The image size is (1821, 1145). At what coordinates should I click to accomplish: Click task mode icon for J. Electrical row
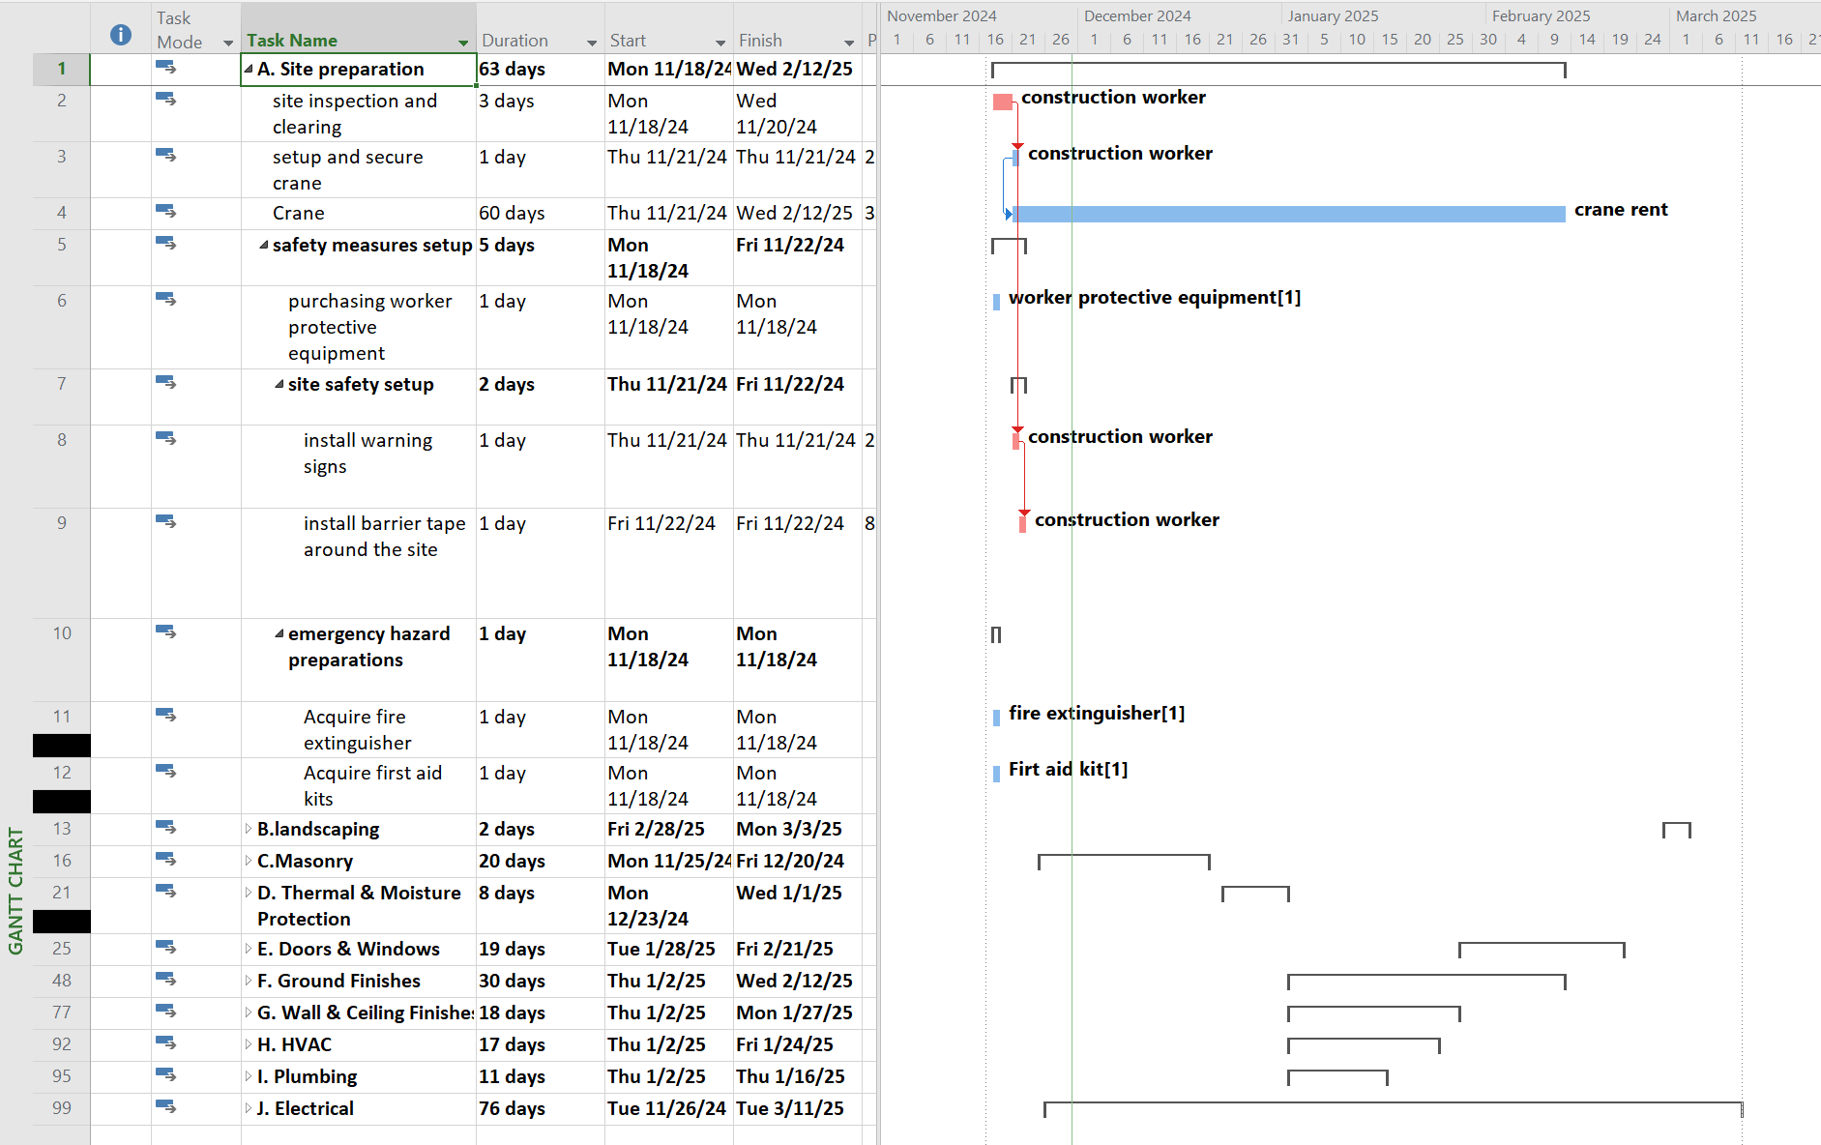point(166,1106)
